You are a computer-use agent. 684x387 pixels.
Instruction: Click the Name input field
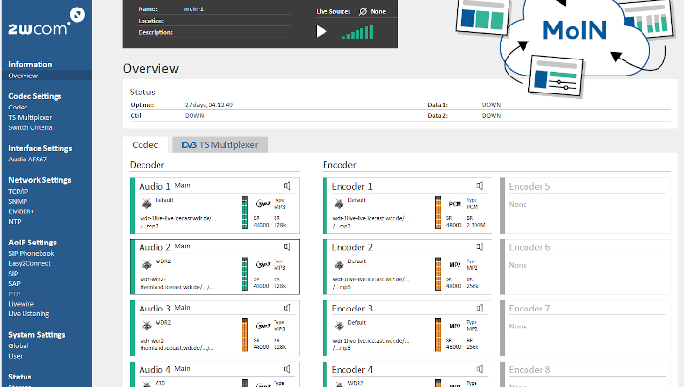pos(237,9)
